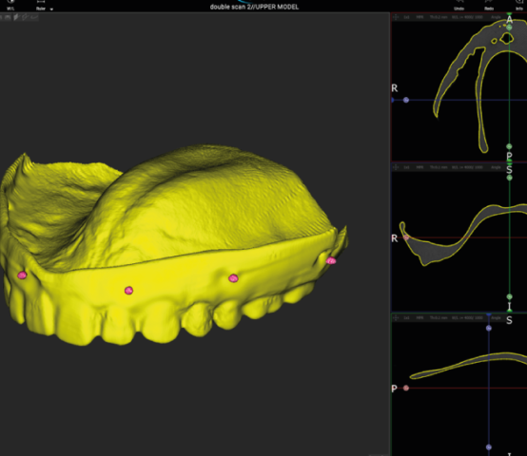Screen dimensions: 527x456
Task: Click the Undo button
Action: pos(459,5)
